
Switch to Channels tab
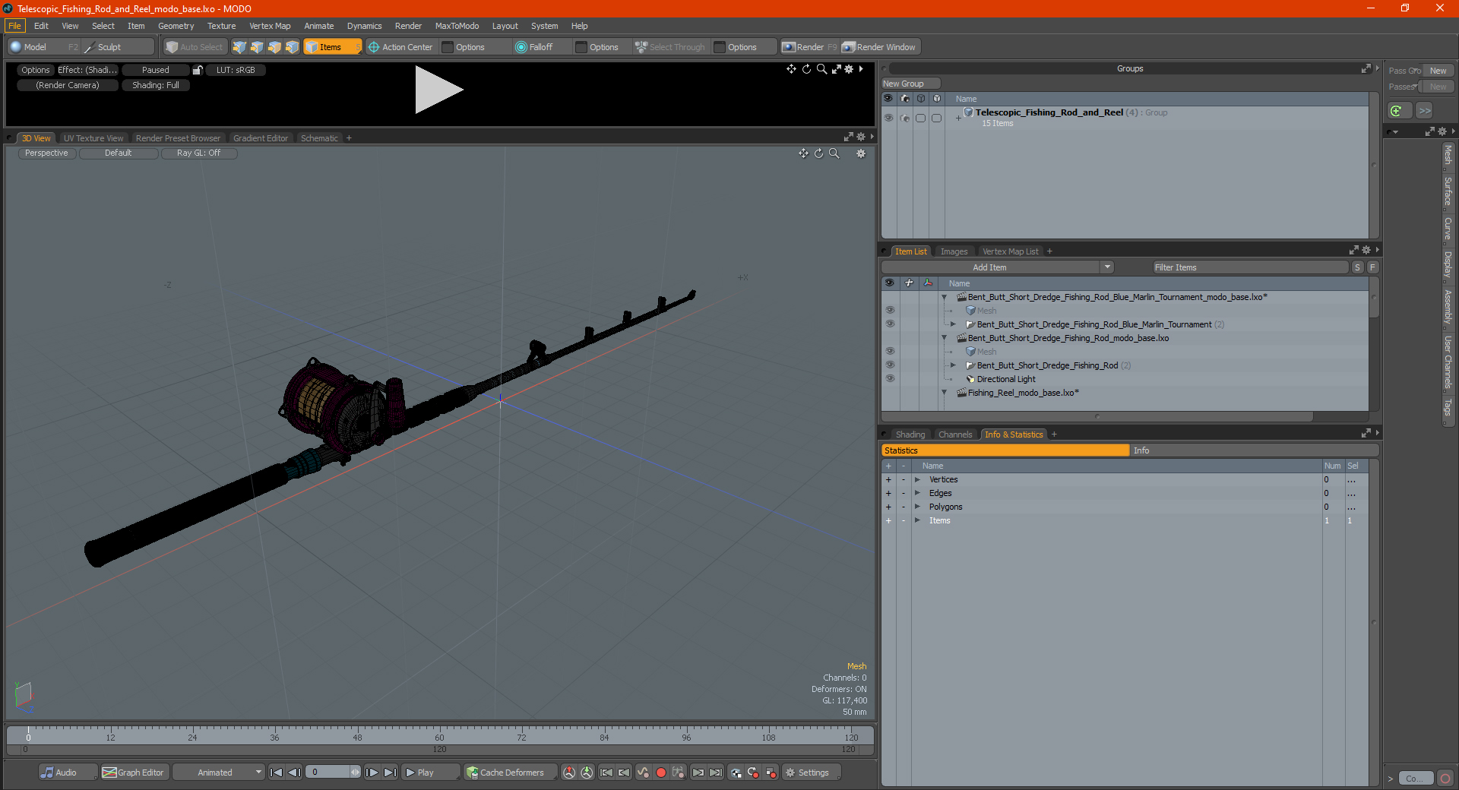click(954, 434)
